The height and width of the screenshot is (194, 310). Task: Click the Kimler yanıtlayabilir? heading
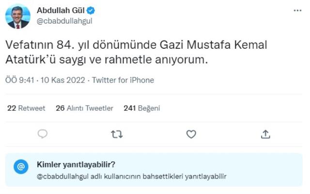click(76, 164)
